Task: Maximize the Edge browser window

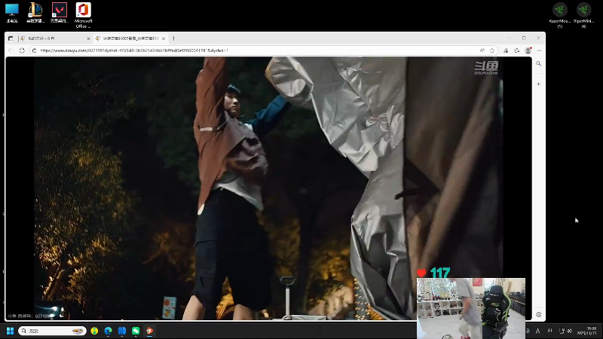Action: pyautogui.click(x=524, y=38)
